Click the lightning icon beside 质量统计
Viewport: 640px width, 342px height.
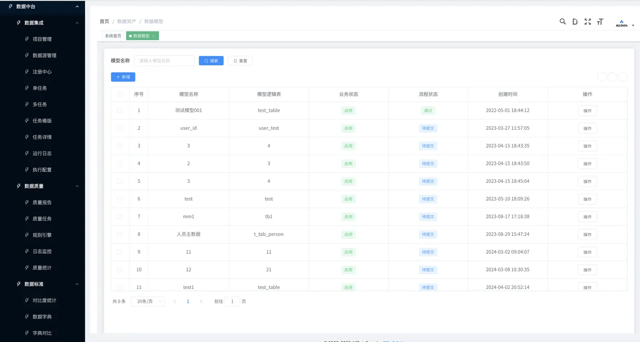(27, 267)
